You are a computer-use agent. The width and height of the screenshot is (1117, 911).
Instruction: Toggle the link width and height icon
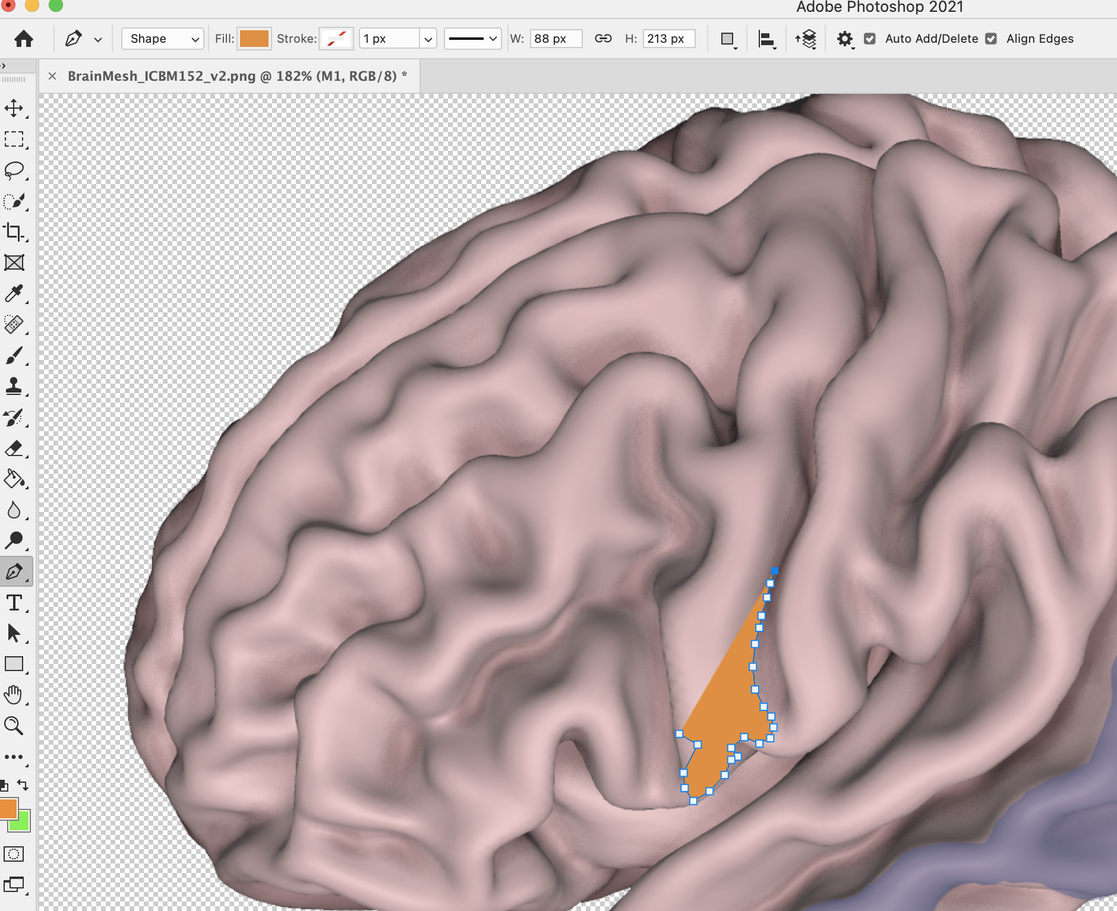pyautogui.click(x=603, y=39)
